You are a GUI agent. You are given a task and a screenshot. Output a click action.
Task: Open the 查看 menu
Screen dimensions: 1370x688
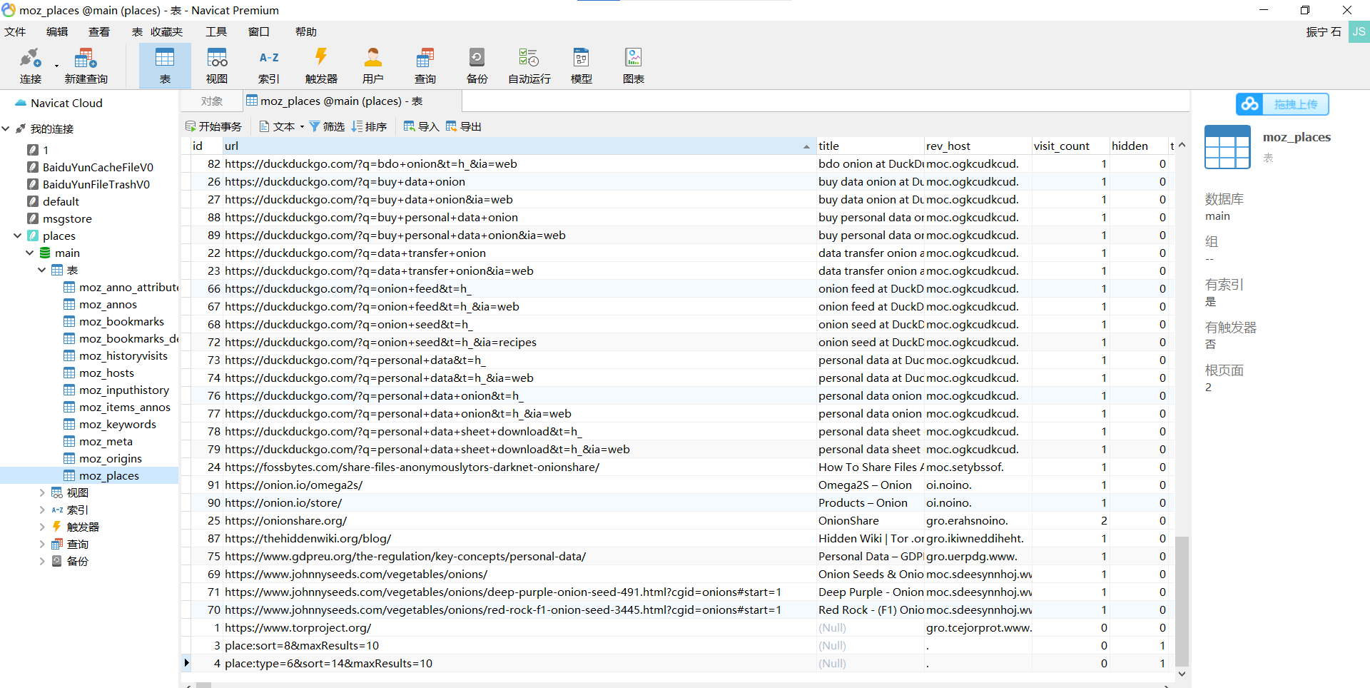(99, 32)
